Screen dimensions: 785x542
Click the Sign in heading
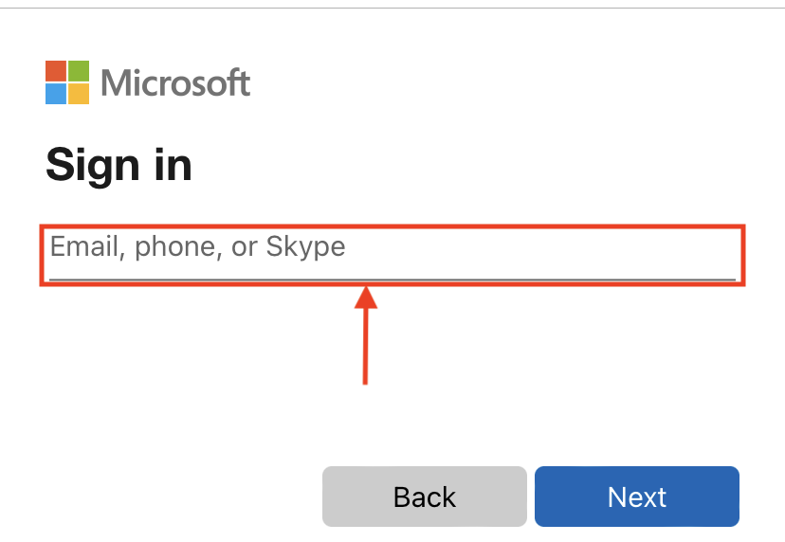click(x=119, y=165)
